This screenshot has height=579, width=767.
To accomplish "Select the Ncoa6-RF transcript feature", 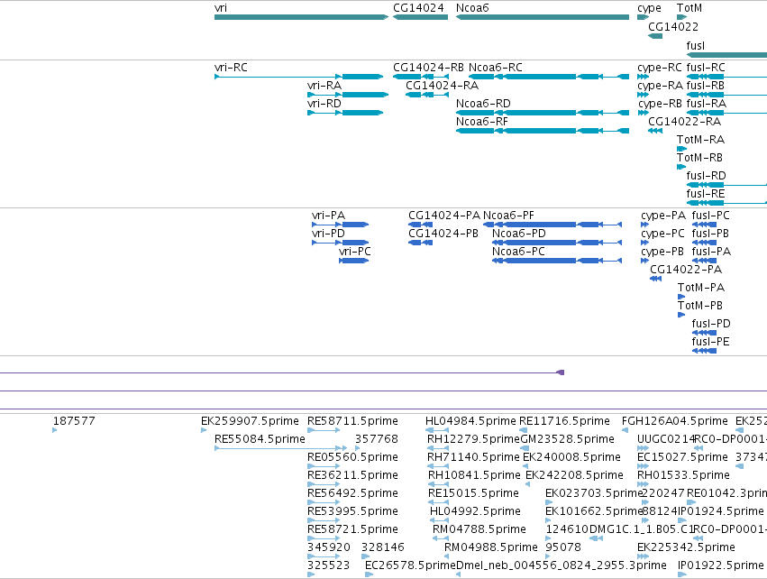I will 543,131.
